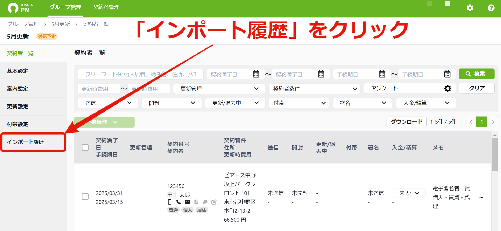Click the date 2025/03/31

109,193
